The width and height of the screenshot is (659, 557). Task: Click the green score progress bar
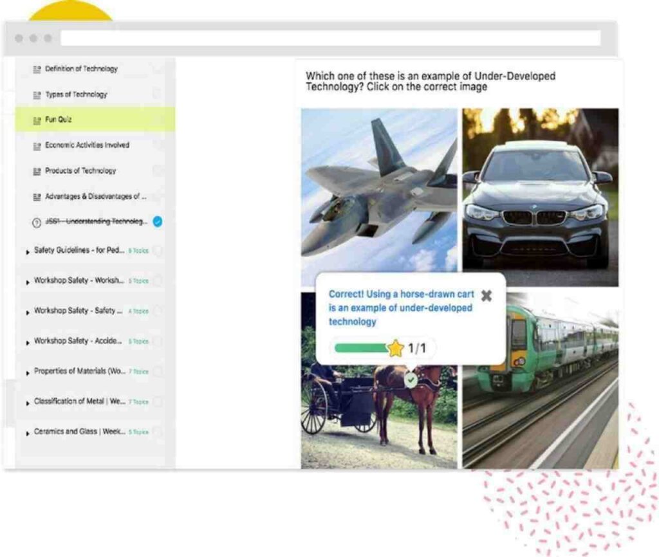(x=362, y=348)
